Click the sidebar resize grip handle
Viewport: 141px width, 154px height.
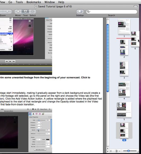[x=111, y=151]
